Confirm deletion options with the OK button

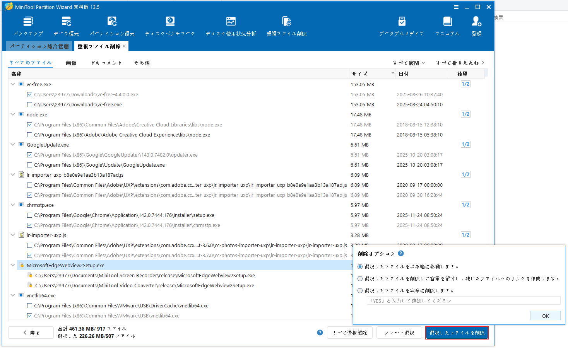pos(545,316)
